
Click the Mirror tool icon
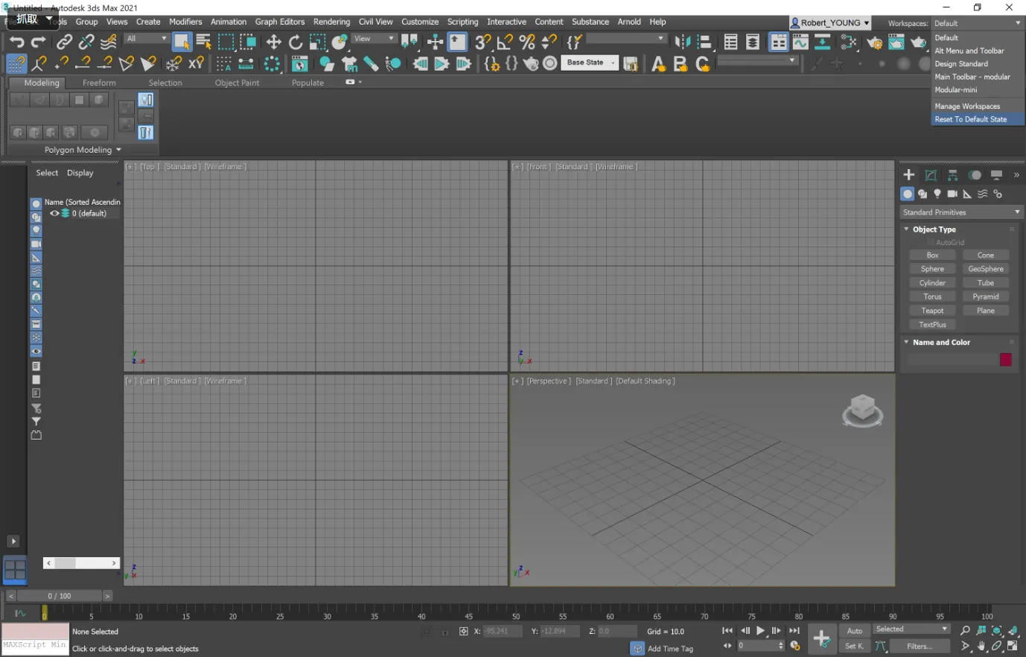(x=682, y=42)
